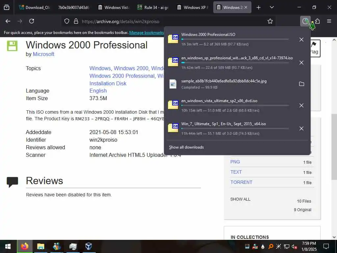Open the network tray icon
Screen dimensions: 337x253
(x=286, y=246)
